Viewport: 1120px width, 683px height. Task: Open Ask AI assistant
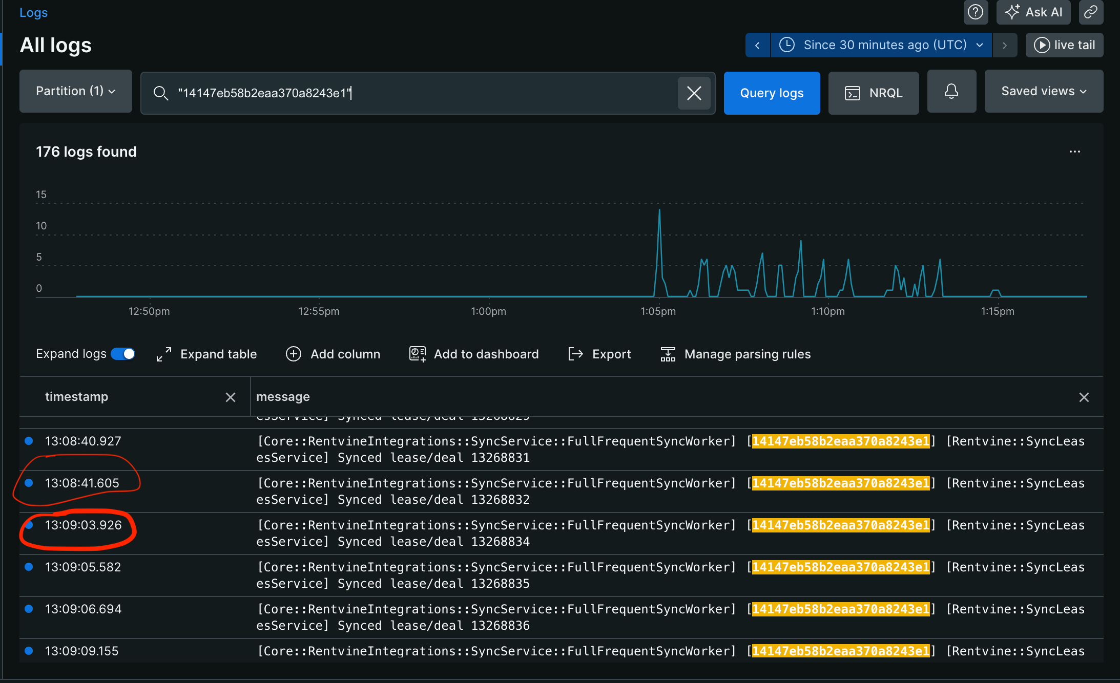coord(1033,12)
